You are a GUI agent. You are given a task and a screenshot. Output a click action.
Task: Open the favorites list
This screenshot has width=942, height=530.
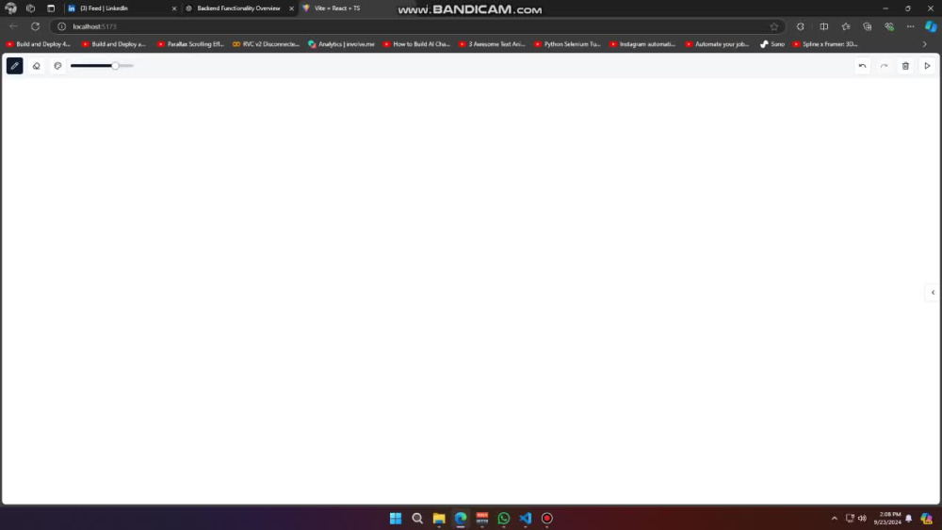click(x=846, y=26)
